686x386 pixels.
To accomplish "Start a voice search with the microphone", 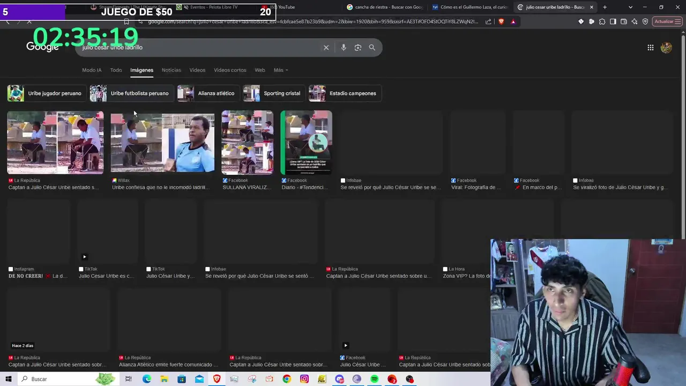I will [344, 47].
